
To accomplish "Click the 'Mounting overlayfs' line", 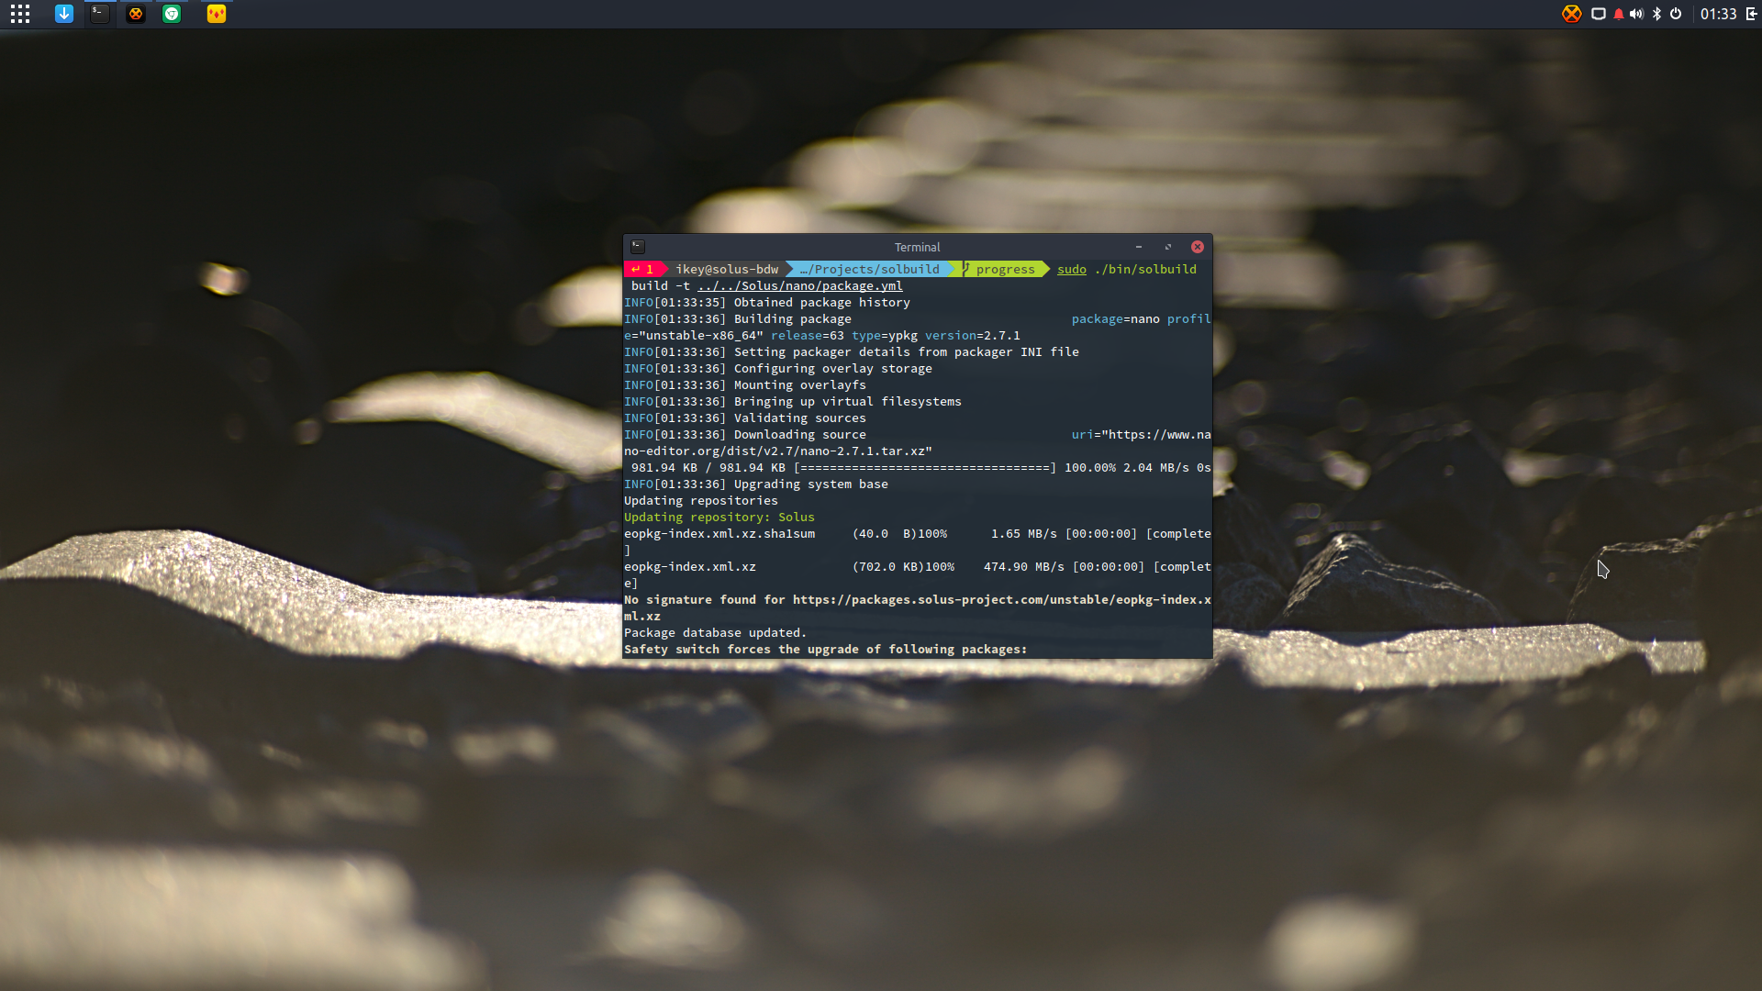I will coord(745,384).
